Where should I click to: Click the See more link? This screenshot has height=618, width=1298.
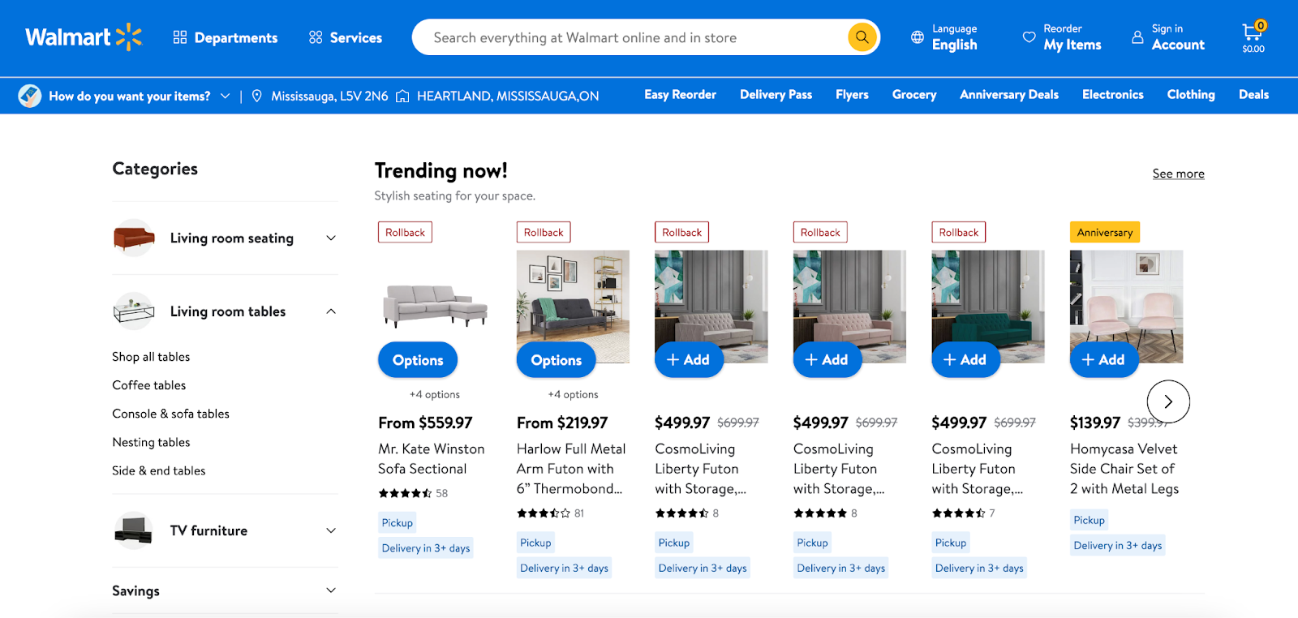pos(1178,174)
